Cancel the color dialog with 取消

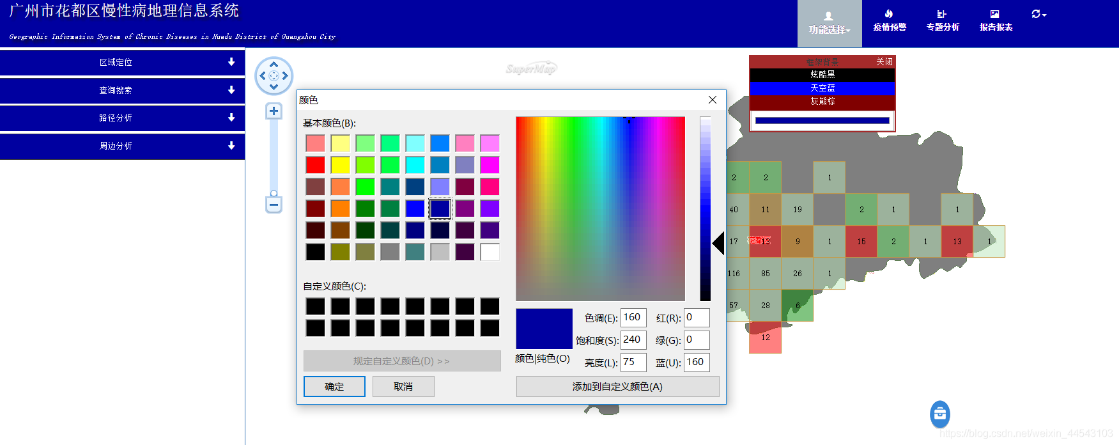[403, 386]
